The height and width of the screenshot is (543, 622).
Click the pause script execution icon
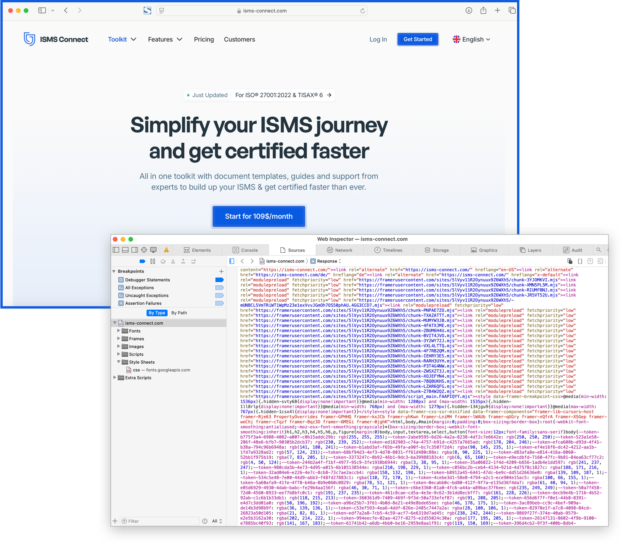pyautogui.click(x=153, y=261)
